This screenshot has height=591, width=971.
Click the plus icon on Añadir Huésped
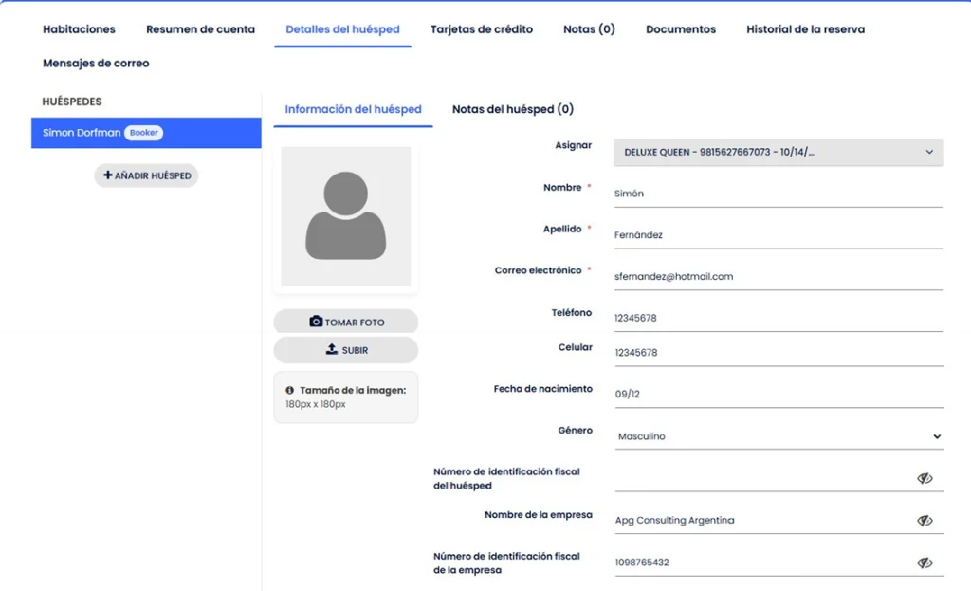(108, 175)
